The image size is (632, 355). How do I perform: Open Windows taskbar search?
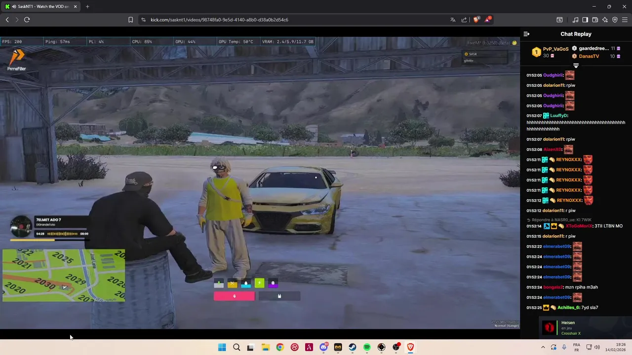coord(237,347)
